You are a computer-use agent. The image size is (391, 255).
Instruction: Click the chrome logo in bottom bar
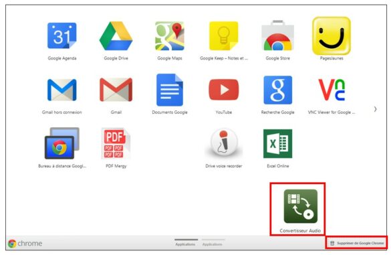click(25, 243)
